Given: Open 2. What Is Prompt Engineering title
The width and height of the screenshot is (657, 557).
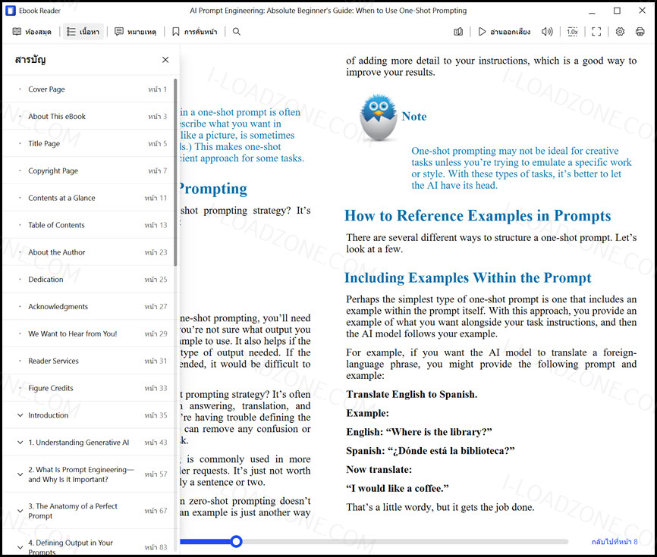Looking at the screenshot, I should point(81,474).
